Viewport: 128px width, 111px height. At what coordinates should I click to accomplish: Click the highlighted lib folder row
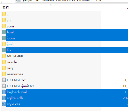67,50
